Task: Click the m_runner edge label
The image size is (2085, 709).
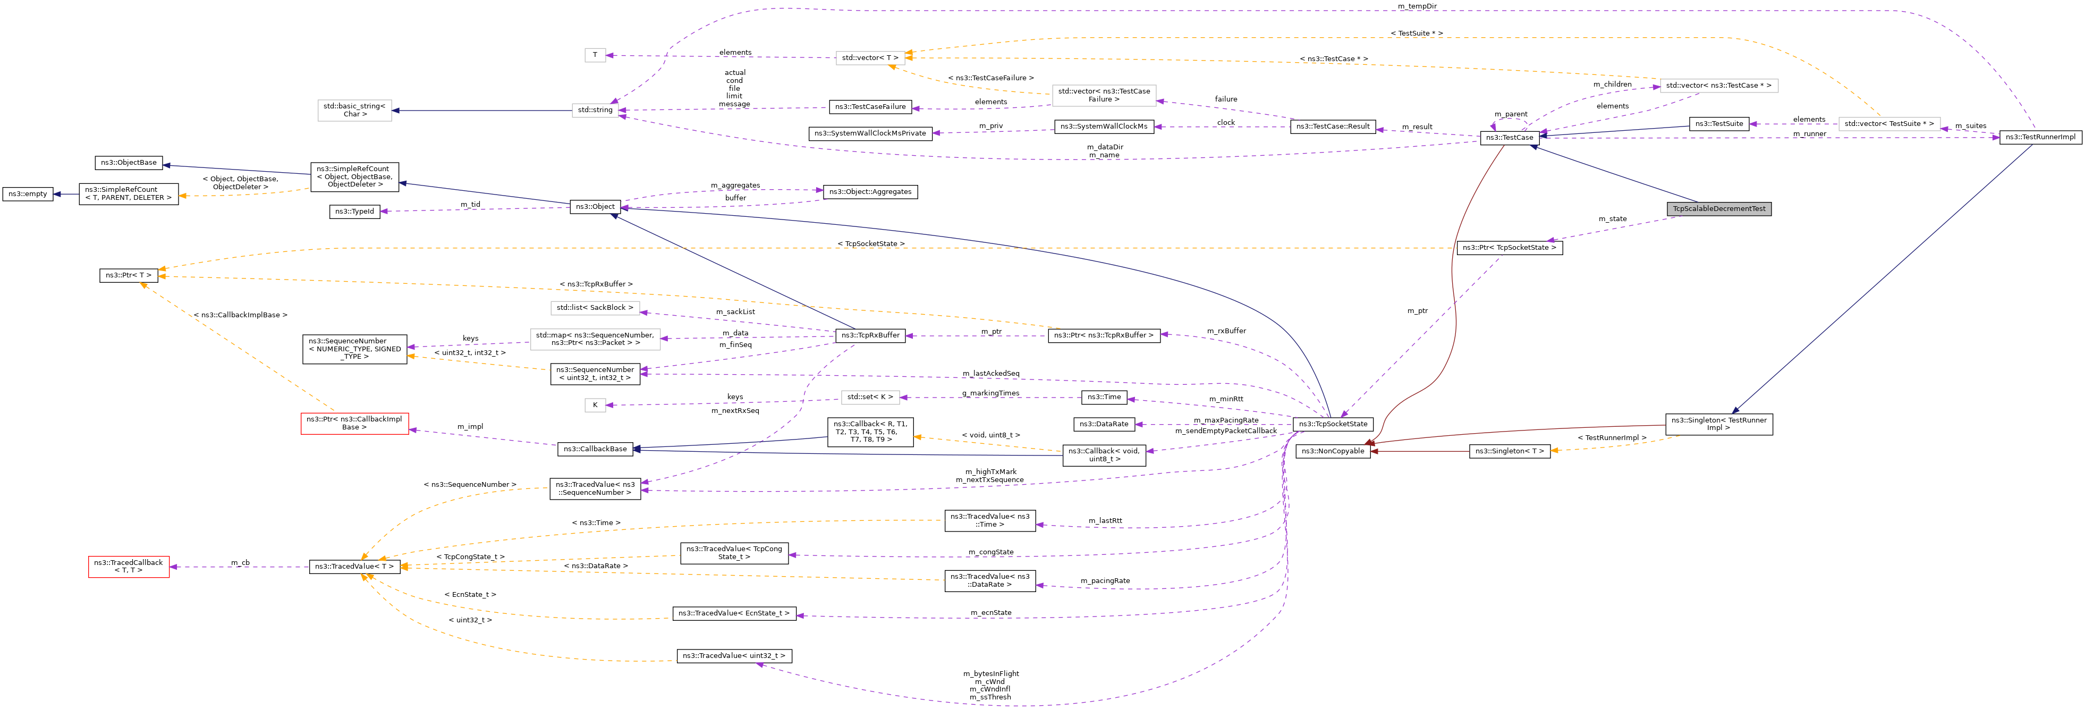Action: (1810, 133)
